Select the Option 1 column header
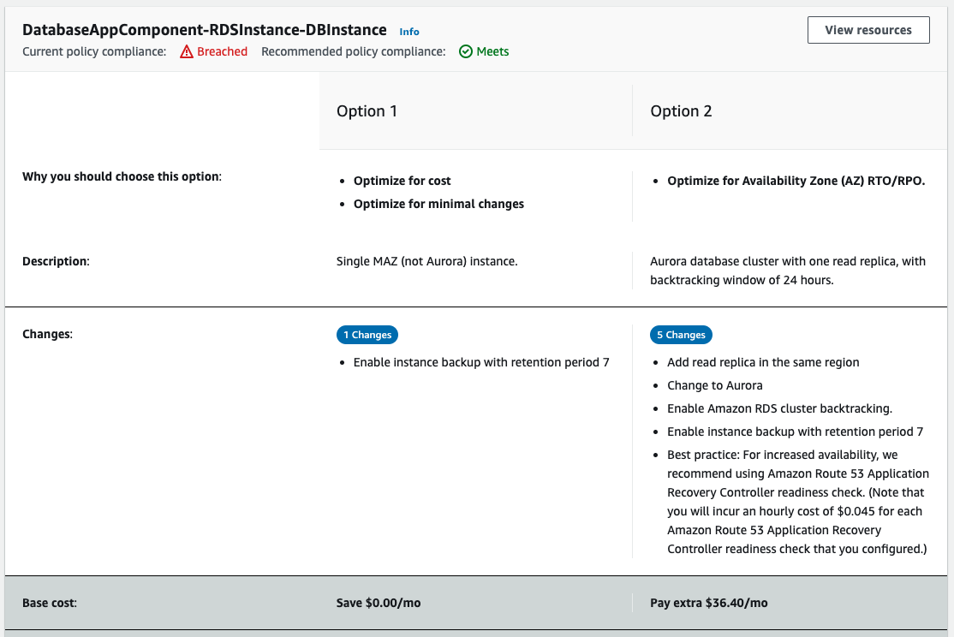 point(367,110)
